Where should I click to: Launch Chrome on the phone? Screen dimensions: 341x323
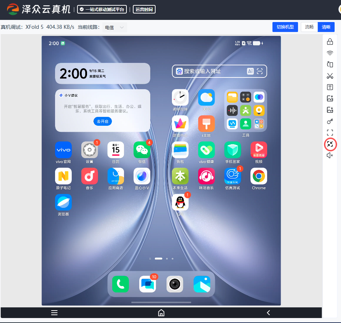point(259,176)
